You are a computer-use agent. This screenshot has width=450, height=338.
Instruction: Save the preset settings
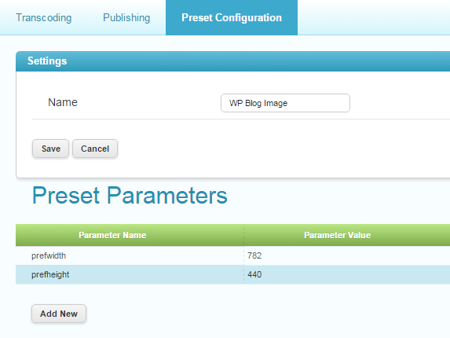click(50, 149)
